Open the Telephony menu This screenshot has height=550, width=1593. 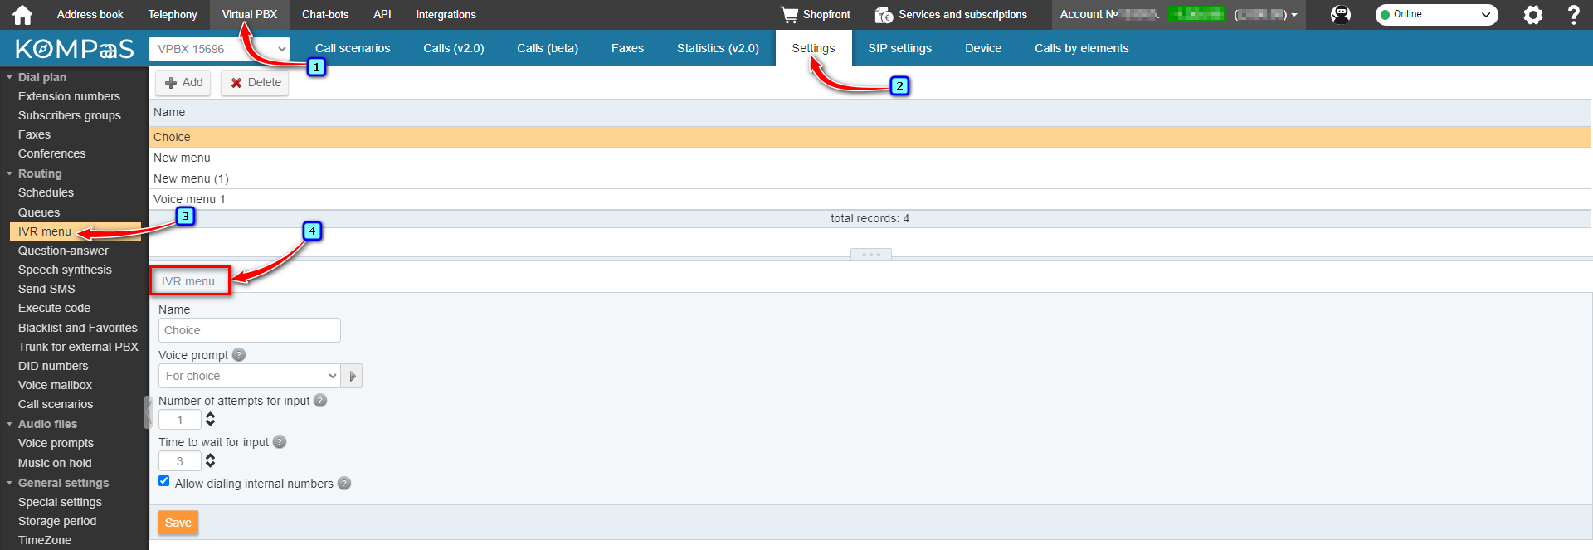click(x=173, y=14)
